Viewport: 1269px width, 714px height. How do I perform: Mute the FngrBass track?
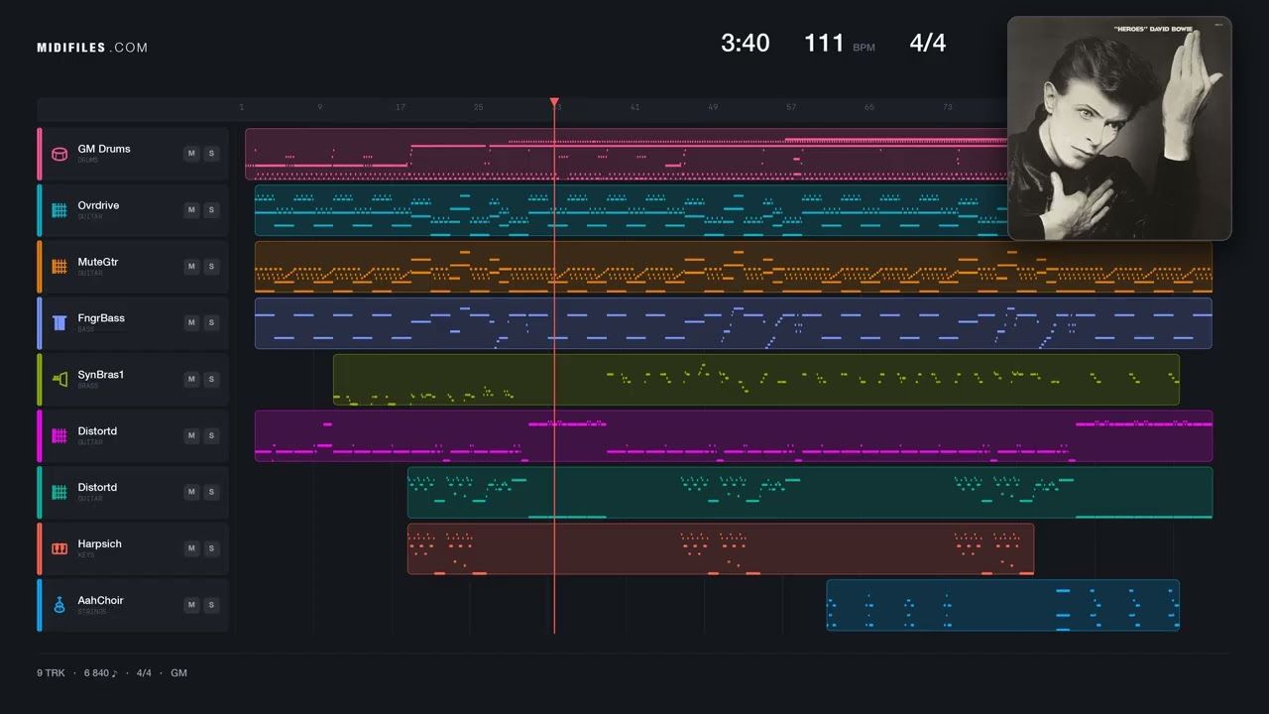pyautogui.click(x=191, y=323)
